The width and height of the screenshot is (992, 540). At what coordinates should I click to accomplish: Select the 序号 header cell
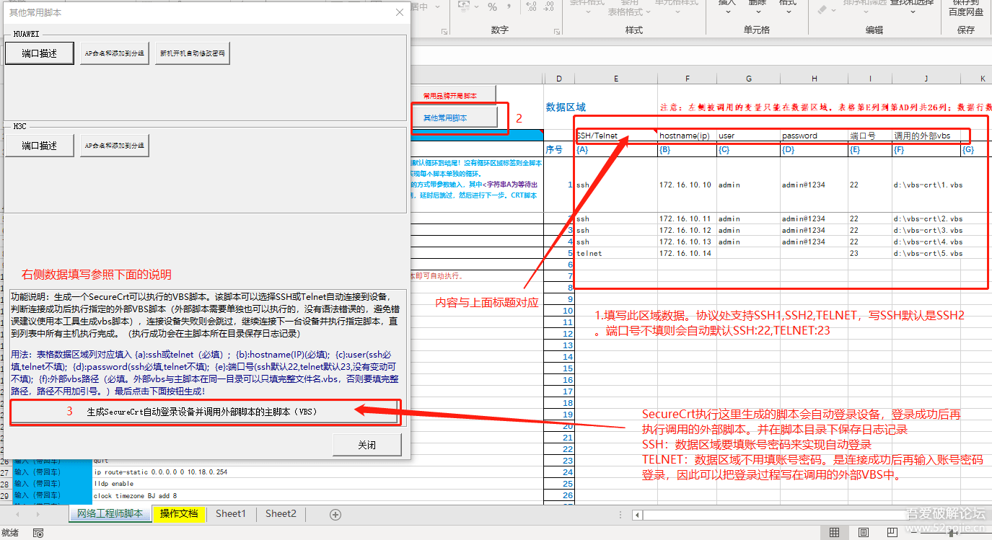tap(558, 150)
